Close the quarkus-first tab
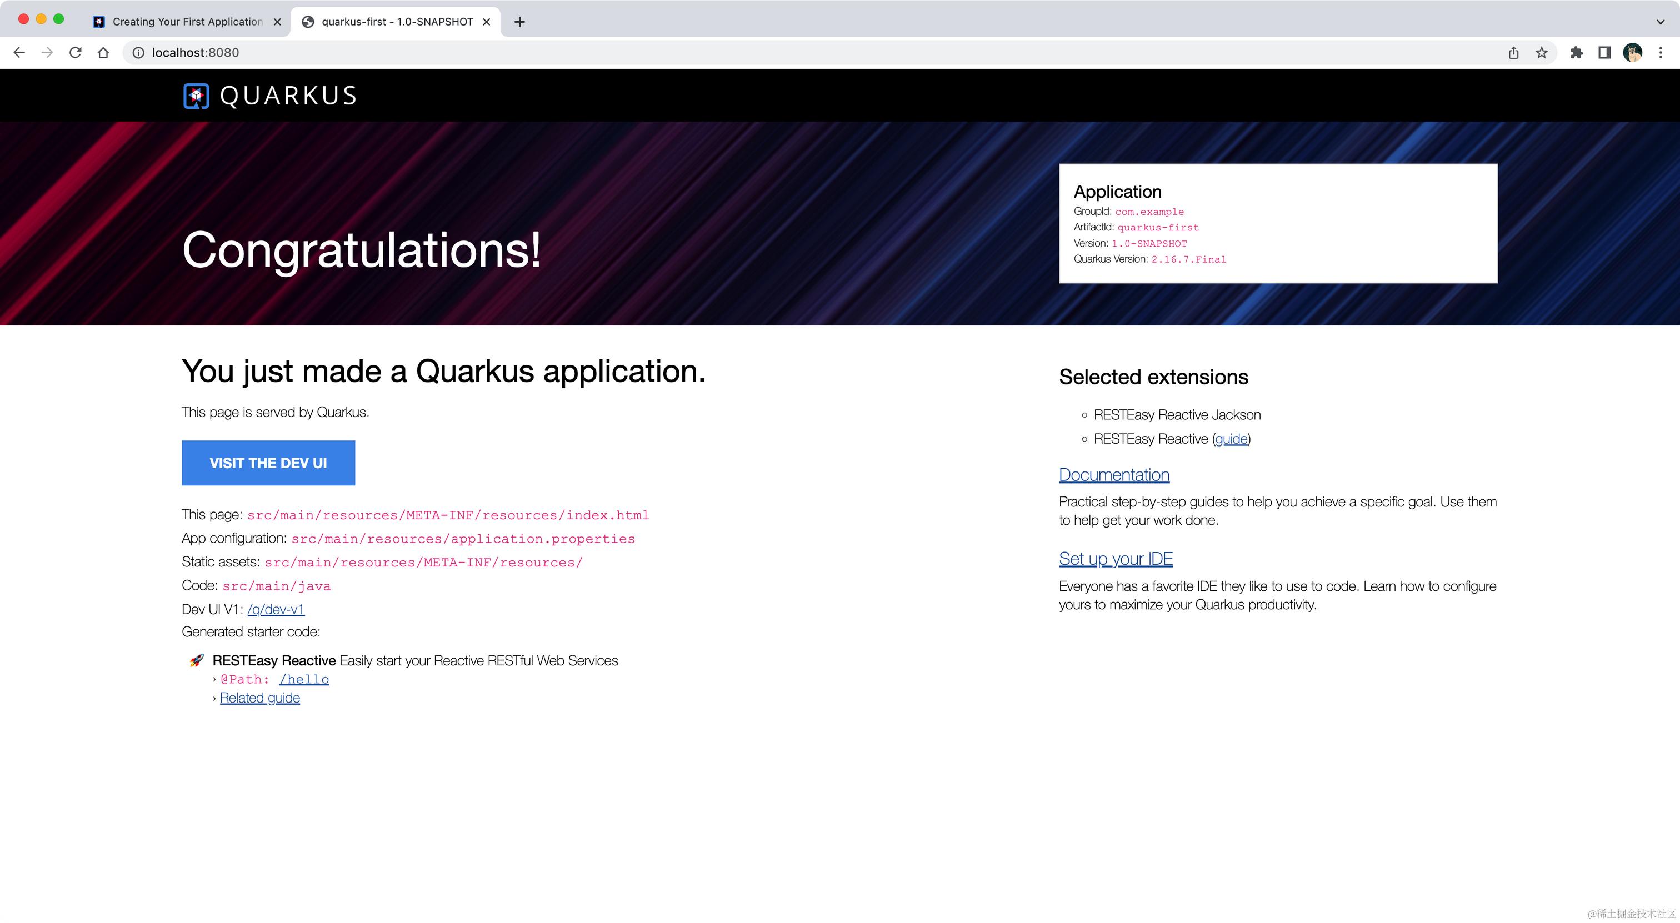The image size is (1680, 923). (x=486, y=22)
